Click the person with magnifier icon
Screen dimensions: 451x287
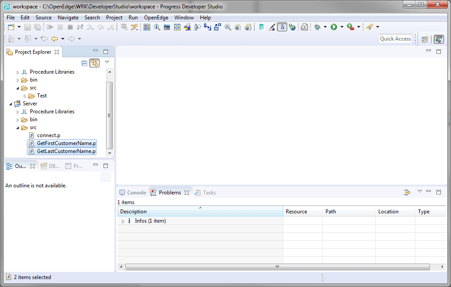tap(197, 27)
